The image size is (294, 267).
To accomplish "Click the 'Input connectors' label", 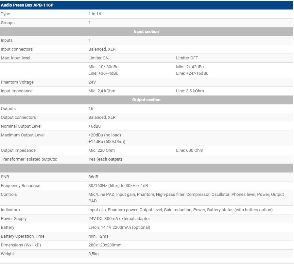I will pos(17,49).
